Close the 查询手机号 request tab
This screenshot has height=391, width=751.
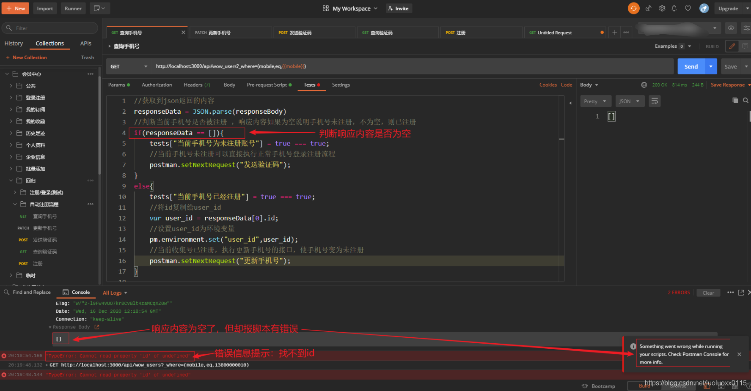(183, 33)
